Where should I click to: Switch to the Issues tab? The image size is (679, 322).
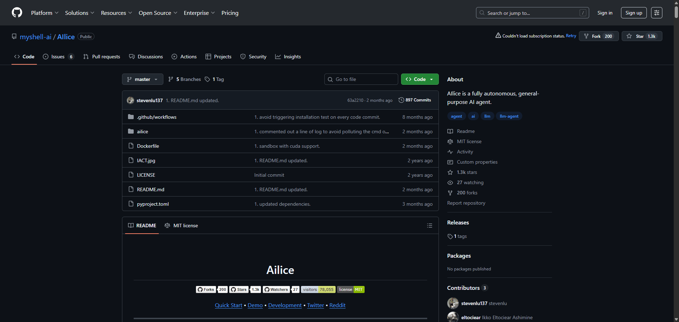(x=58, y=57)
